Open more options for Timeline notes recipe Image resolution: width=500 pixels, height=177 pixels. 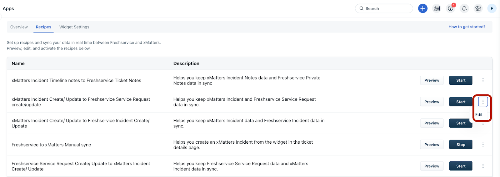(483, 80)
